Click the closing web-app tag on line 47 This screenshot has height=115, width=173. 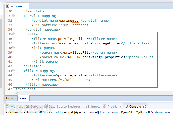click(25, 89)
